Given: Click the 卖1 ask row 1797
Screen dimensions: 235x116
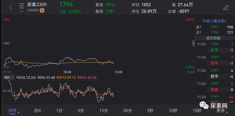Looking at the screenshot, I should (x=214, y=27).
